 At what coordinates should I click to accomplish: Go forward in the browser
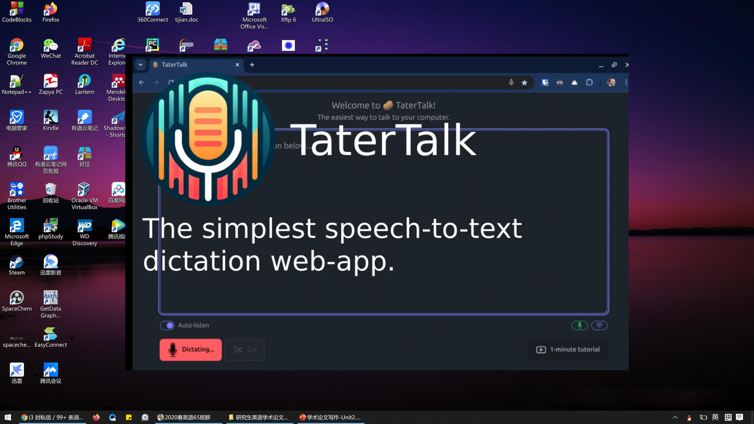point(156,82)
